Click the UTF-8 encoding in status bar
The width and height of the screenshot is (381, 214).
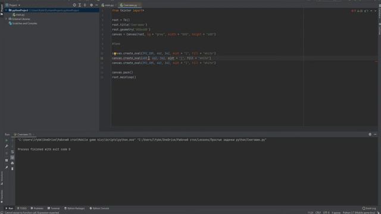coord(326,213)
